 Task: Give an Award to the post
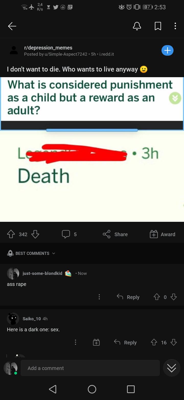tap(162, 234)
